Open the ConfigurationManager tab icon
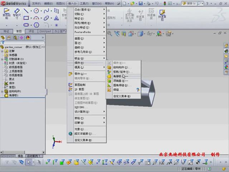 pyautogui.click(x=15, y=38)
